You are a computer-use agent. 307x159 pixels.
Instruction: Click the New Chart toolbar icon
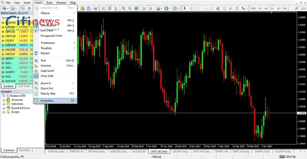coord(4,8)
